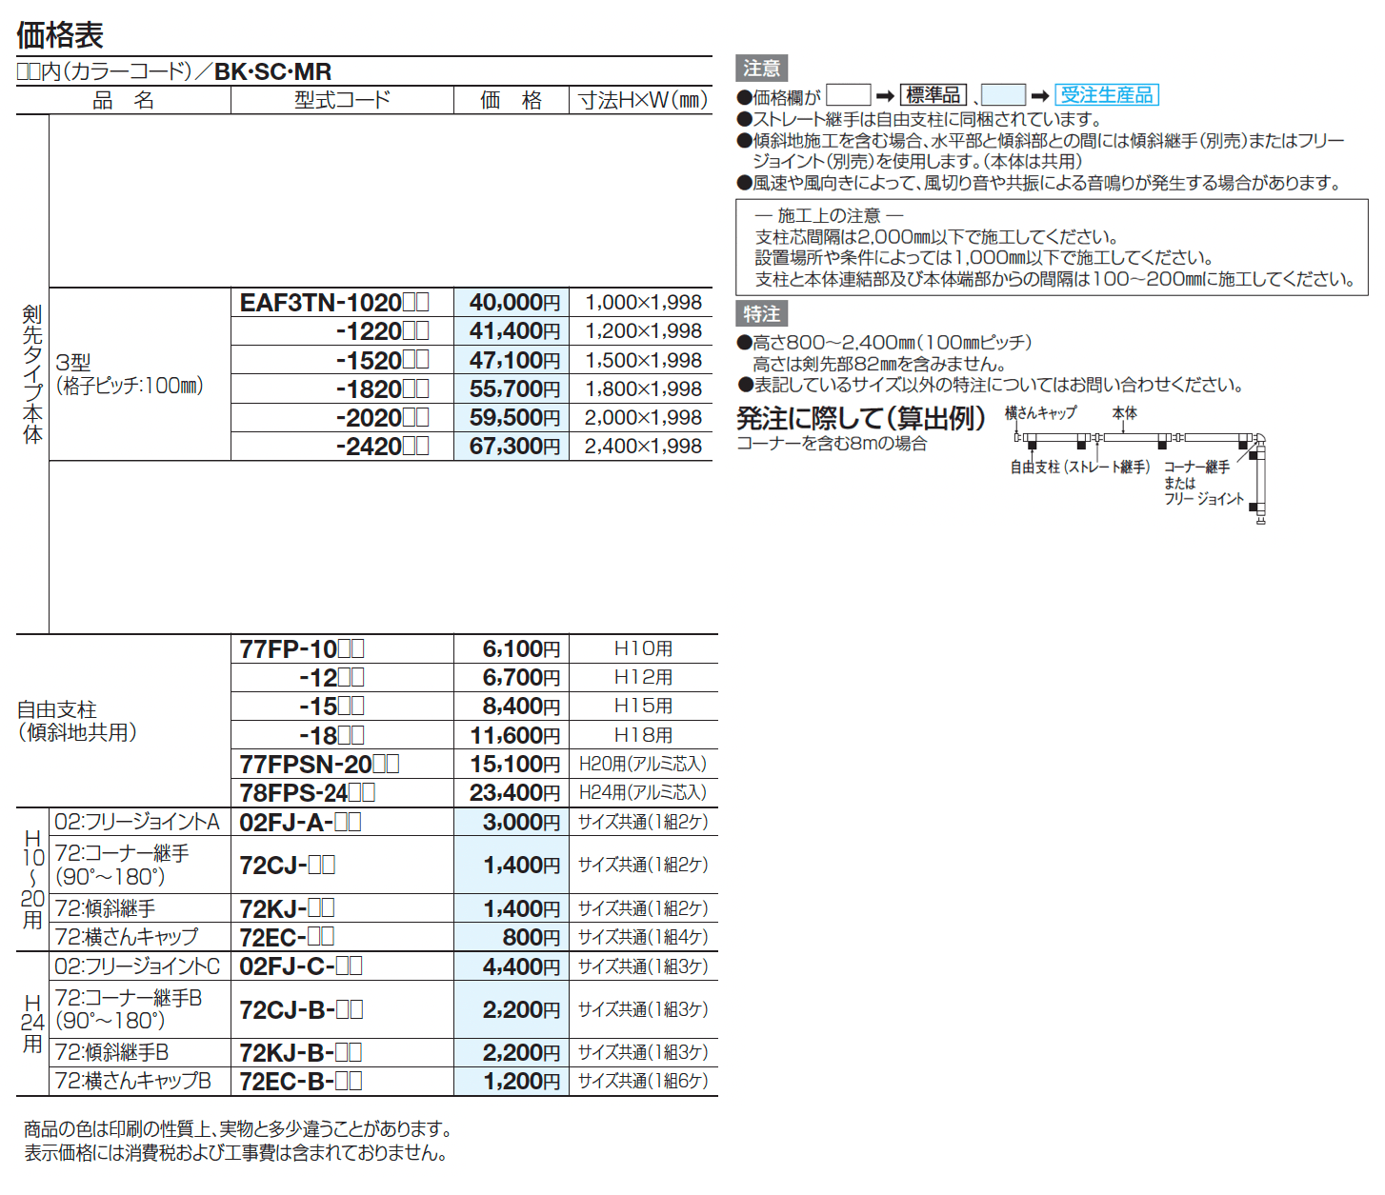
Task: Select the 標準品 indicator box
Action: (x=933, y=93)
